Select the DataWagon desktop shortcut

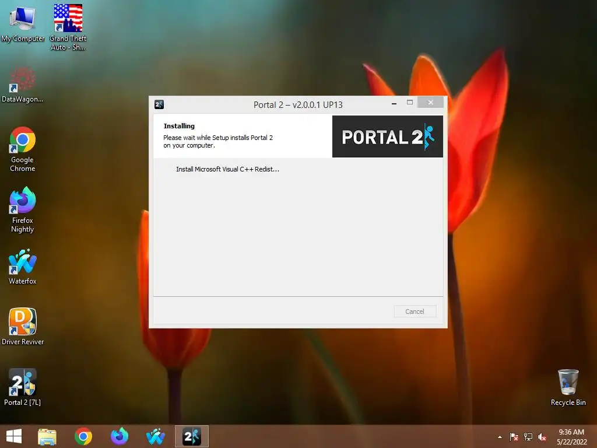[23, 85]
